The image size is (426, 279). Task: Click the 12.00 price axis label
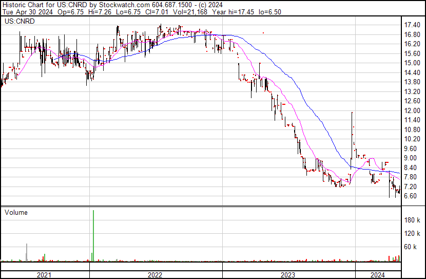click(x=413, y=110)
